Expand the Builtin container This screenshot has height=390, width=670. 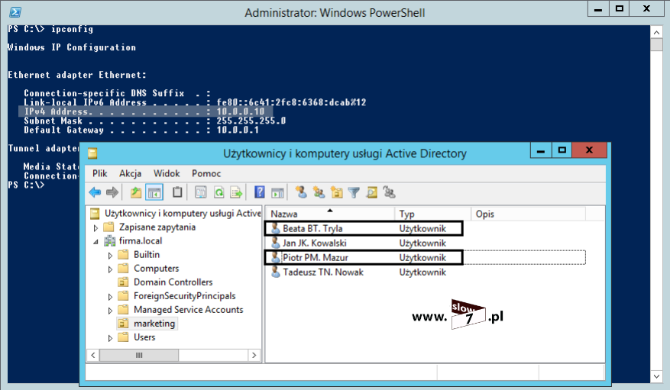tap(110, 256)
